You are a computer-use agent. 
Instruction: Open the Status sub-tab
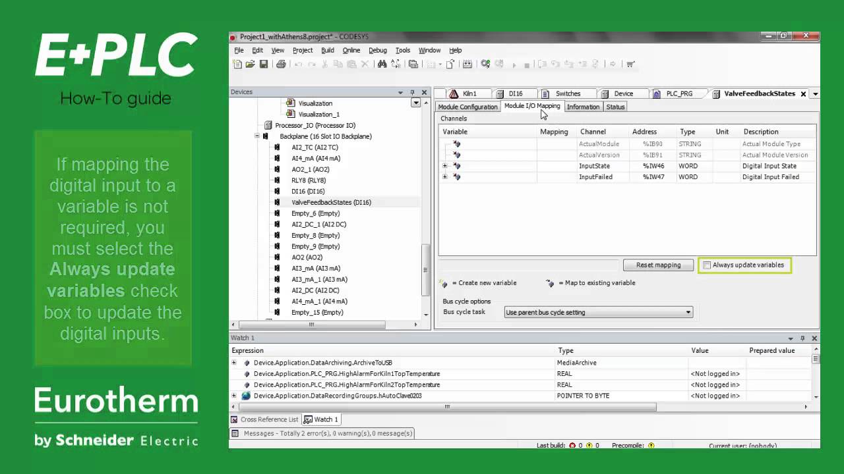tap(615, 107)
